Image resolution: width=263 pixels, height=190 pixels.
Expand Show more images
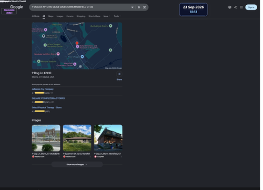(77, 165)
